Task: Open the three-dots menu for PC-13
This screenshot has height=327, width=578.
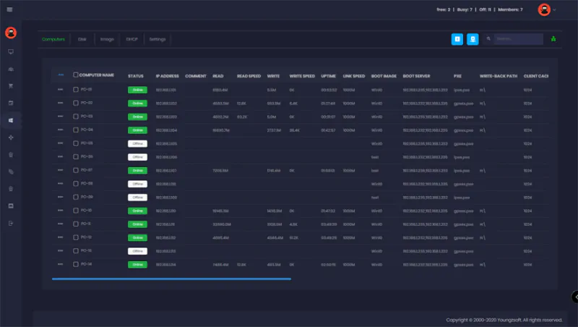Action: click(x=61, y=250)
